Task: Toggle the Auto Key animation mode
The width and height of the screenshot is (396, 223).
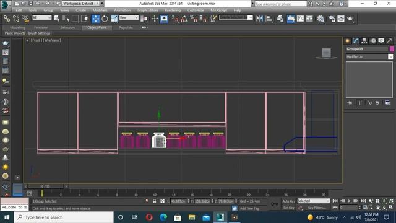Action: pyautogui.click(x=289, y=201)
